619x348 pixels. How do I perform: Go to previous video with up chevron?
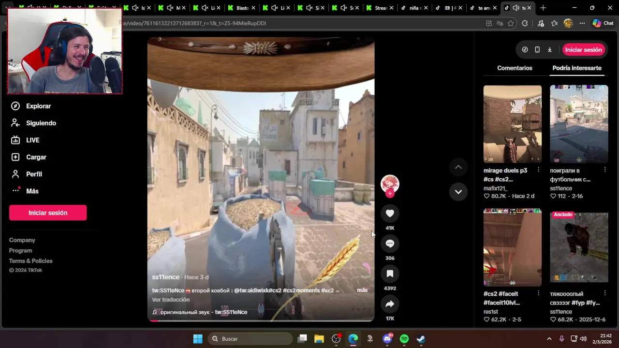tap(458, 167)
